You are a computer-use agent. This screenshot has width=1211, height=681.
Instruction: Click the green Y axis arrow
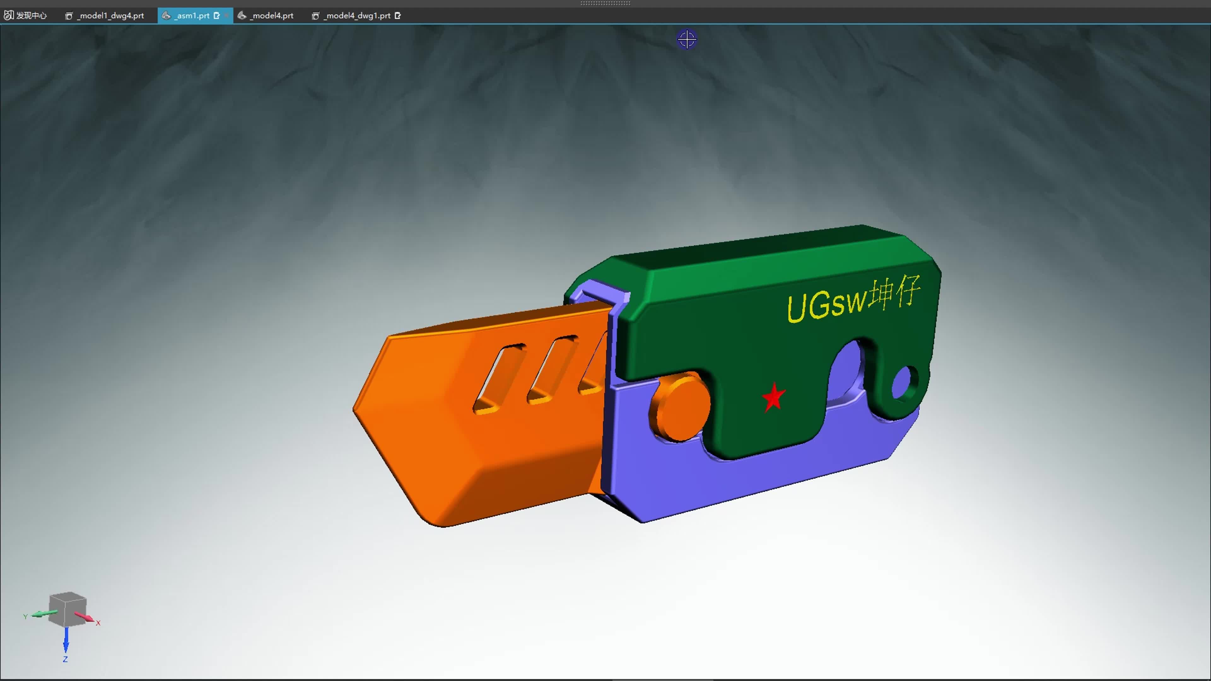[45, 613]
